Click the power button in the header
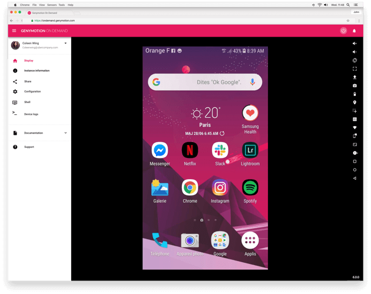371x294 pixels. click(343, 31)
